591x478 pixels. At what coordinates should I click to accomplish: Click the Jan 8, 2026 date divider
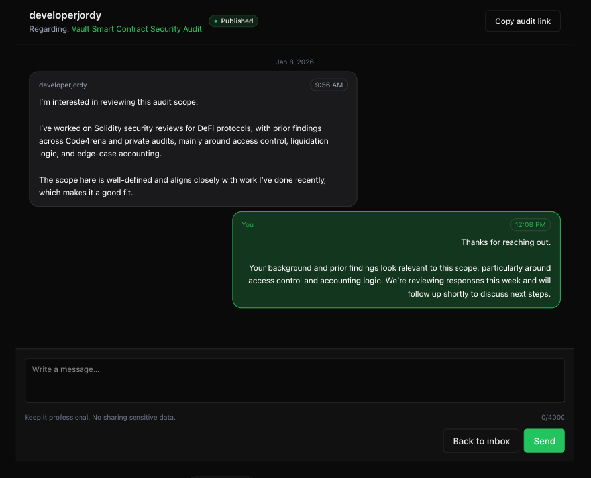pos(294,62)
